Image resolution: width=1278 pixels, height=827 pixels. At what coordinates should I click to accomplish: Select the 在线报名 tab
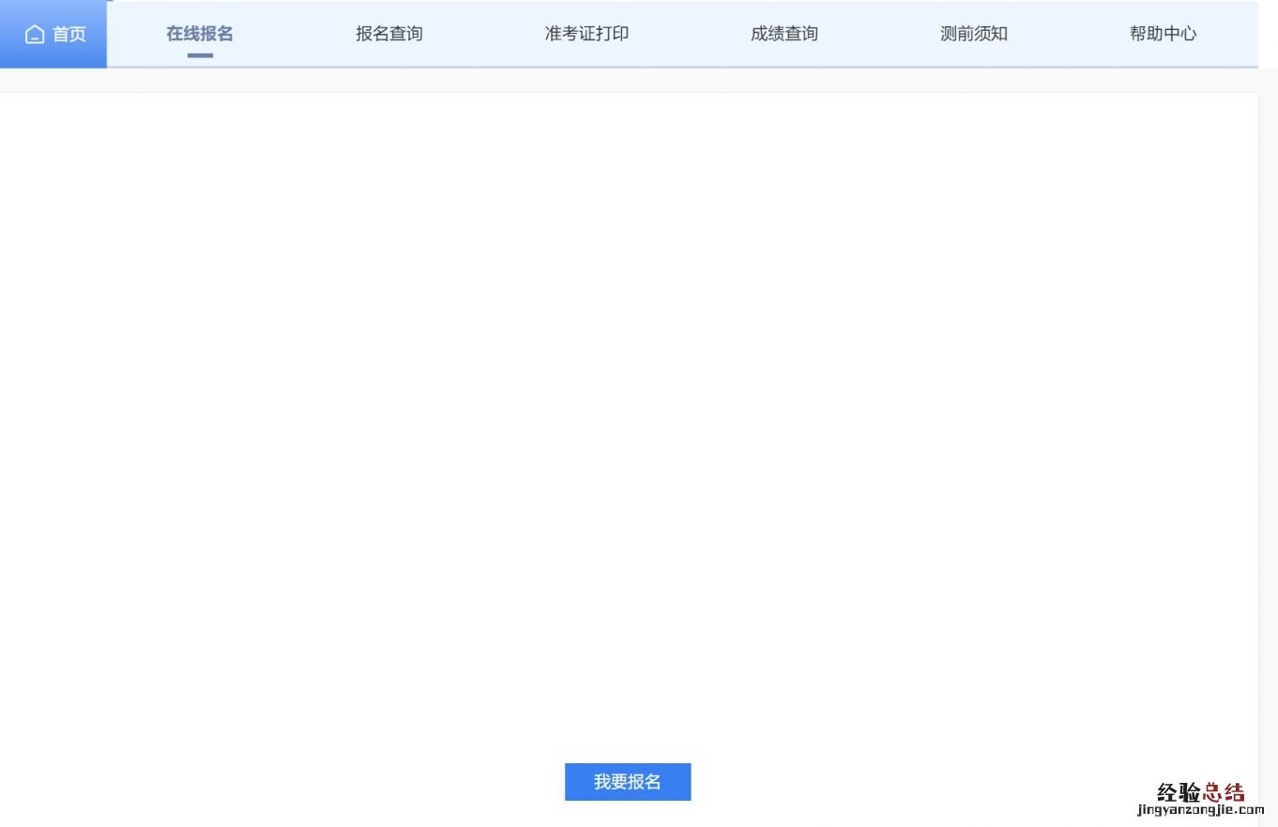(200, 34)
